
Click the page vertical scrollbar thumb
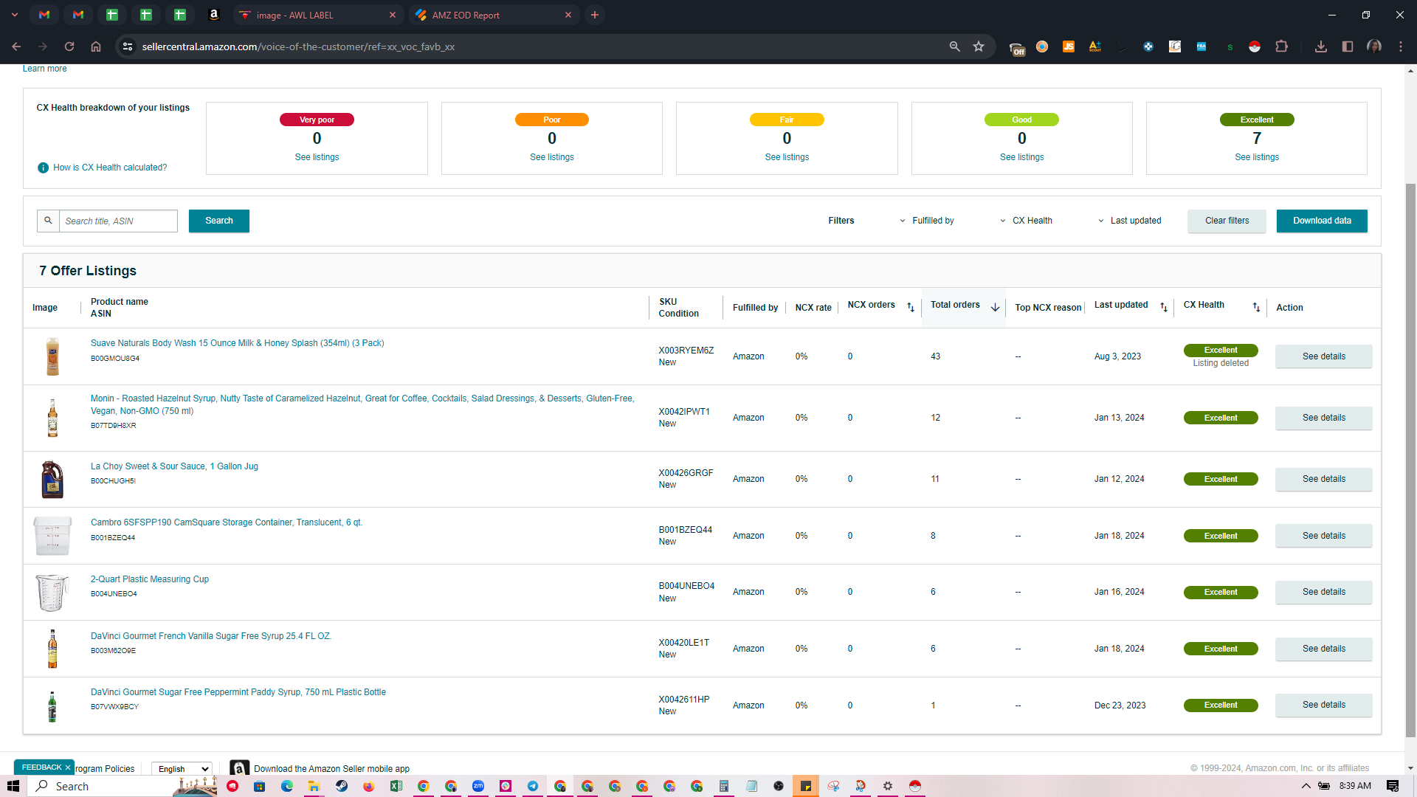[x=1410, y=460]
